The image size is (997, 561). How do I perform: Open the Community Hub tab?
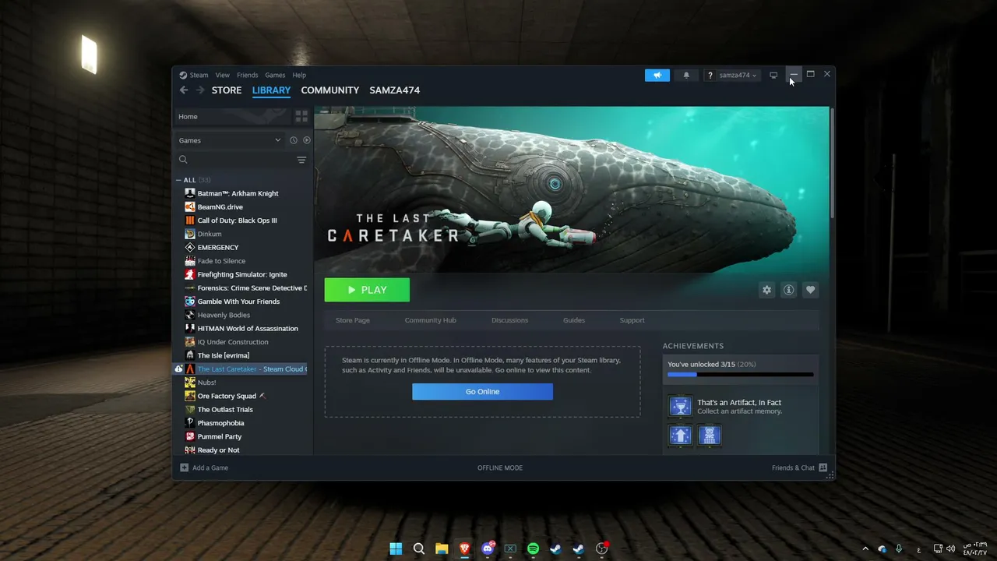[x=431, y=320]
